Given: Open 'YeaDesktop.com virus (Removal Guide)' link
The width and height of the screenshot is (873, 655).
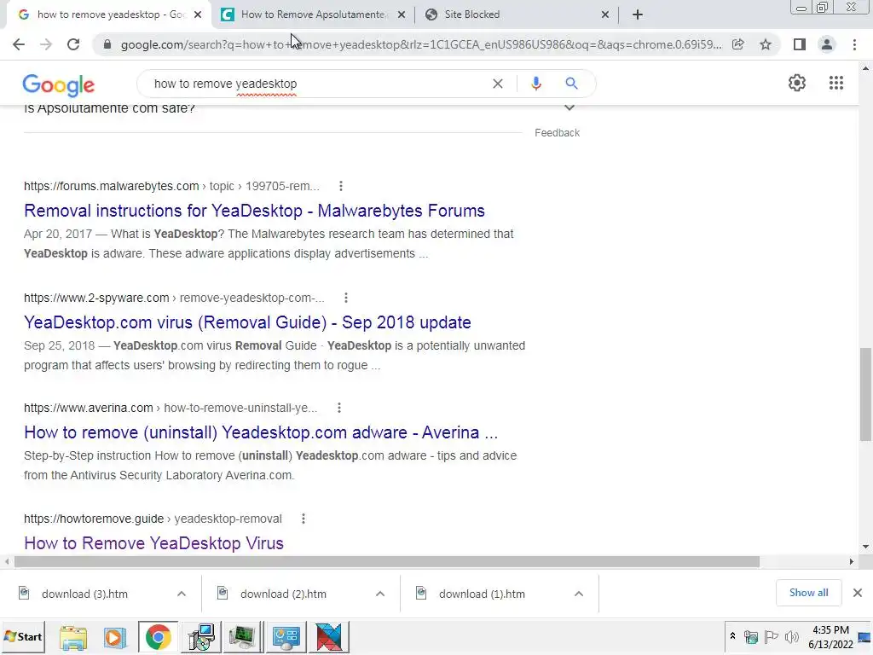Looking at the screenshot, I should [x=247, y=322].
